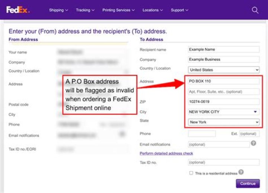Open the Locations menu
Viewport: 268px width, 193px height.
click(153, 10)
